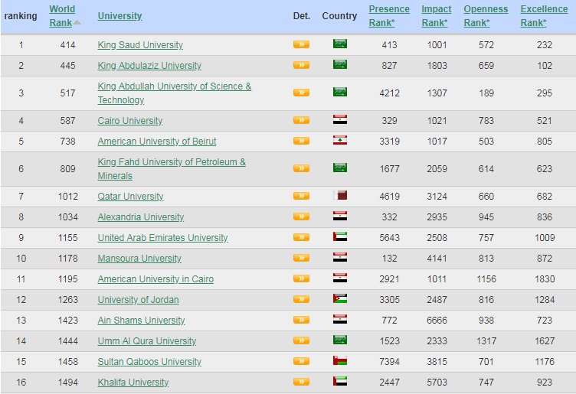Screen dimensions: 576x394
Task: Sort by Excellence Rank header
Action: point(544,15)
